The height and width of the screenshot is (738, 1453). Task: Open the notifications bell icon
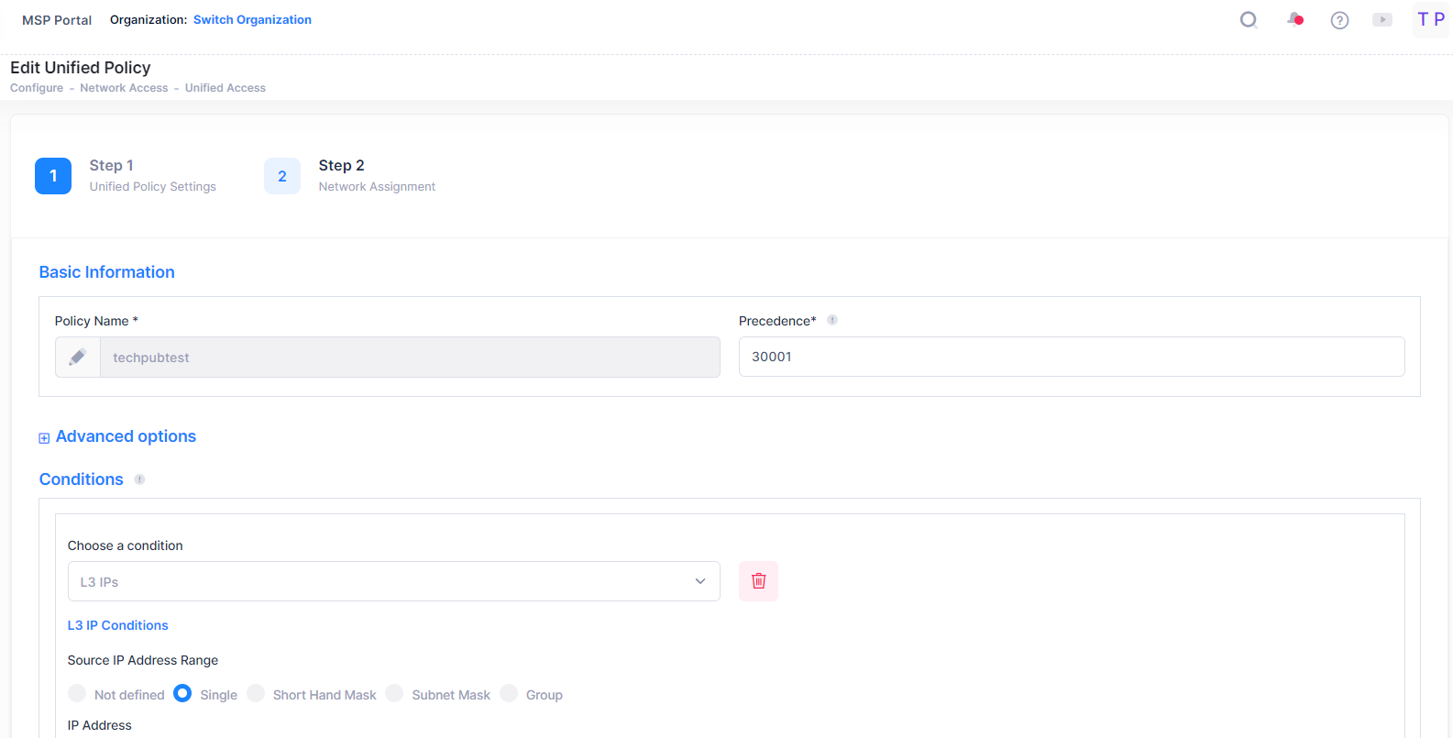(x=1294, y=20)
